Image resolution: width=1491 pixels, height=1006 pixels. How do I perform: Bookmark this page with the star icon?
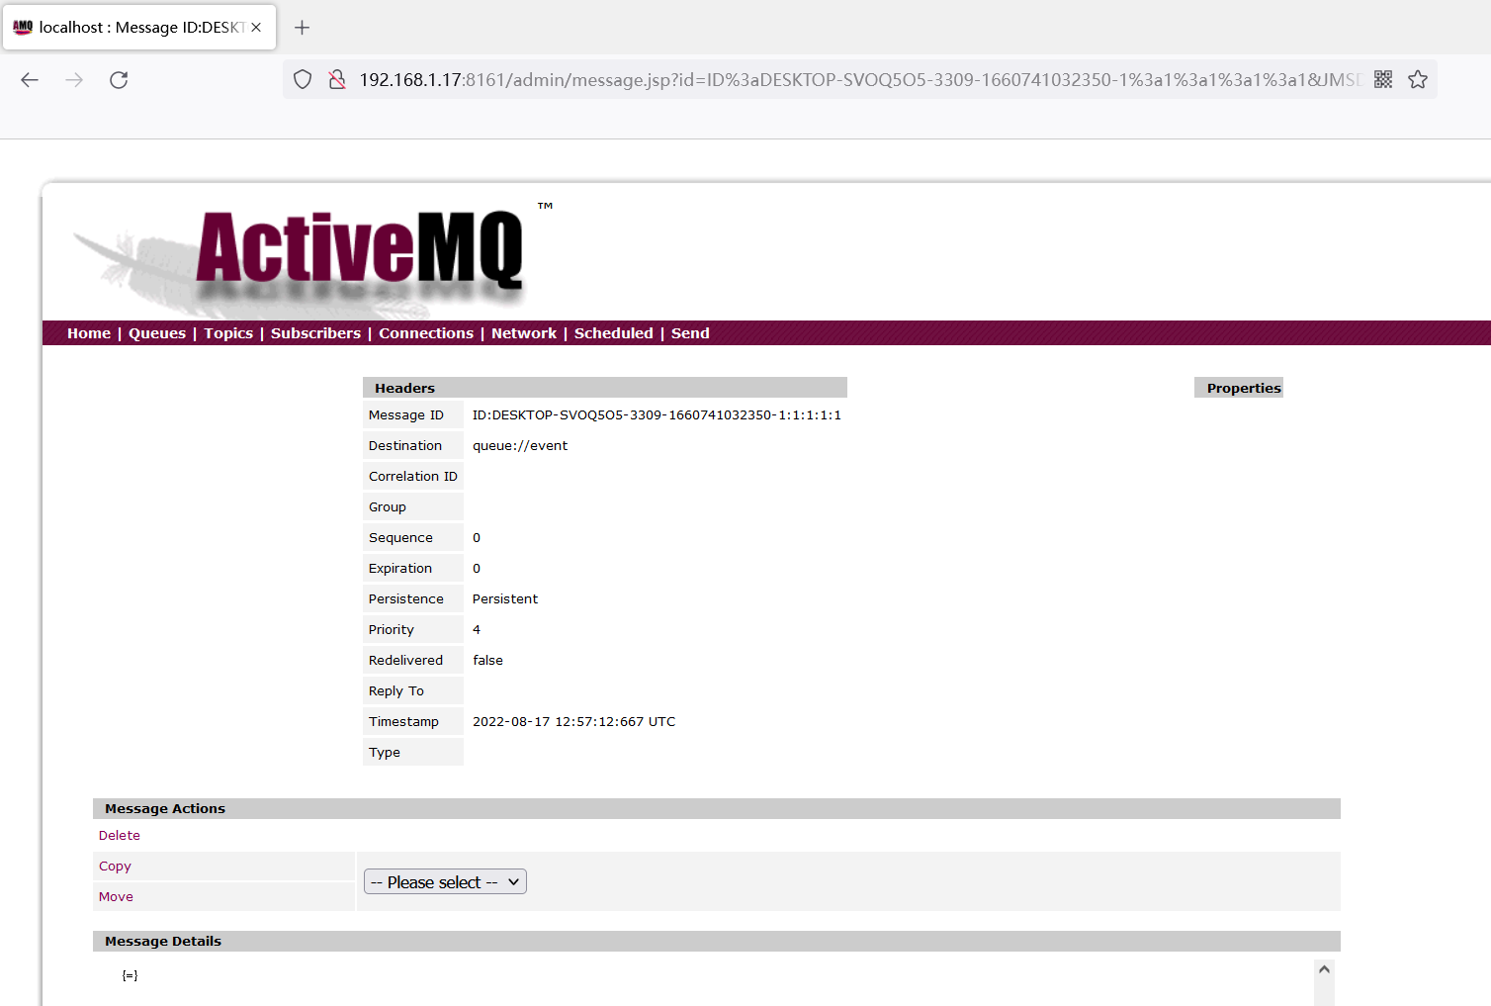tap(1418, 80)
